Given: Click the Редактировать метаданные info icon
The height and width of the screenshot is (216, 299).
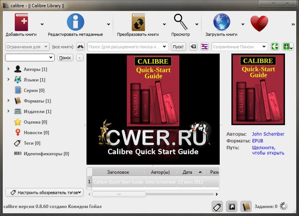Looking at the screenshot, I should (76, 22).
